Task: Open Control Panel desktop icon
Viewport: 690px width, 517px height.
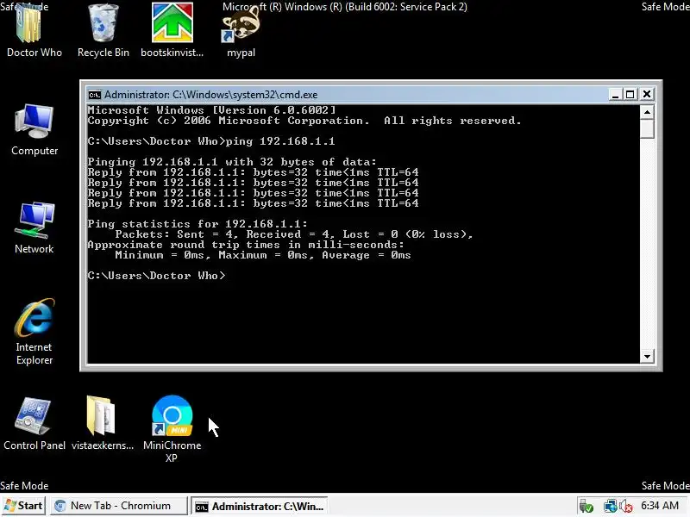Action: (34, 424)
